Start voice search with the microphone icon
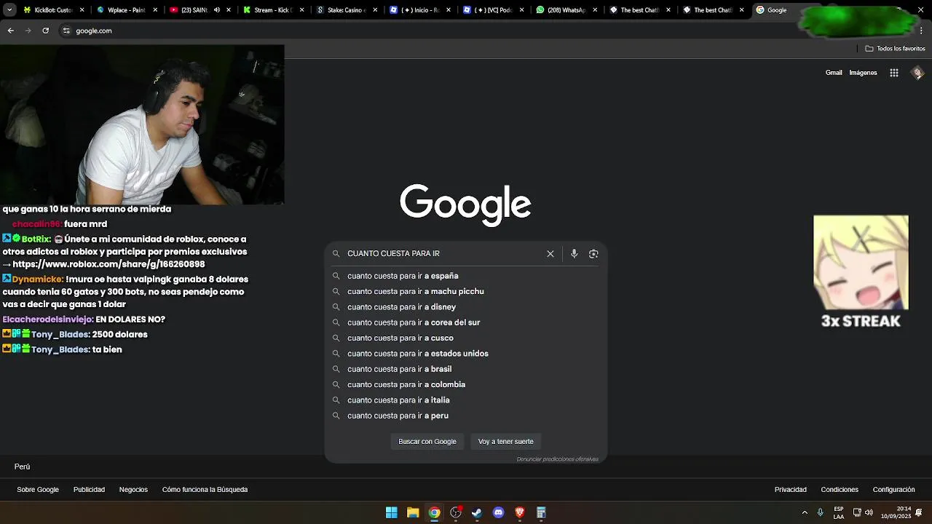The image size is (932, 524). click(x=574, y=253)
